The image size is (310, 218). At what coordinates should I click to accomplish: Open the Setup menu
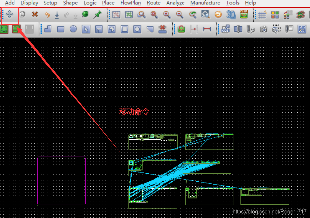tap(50, 3)
